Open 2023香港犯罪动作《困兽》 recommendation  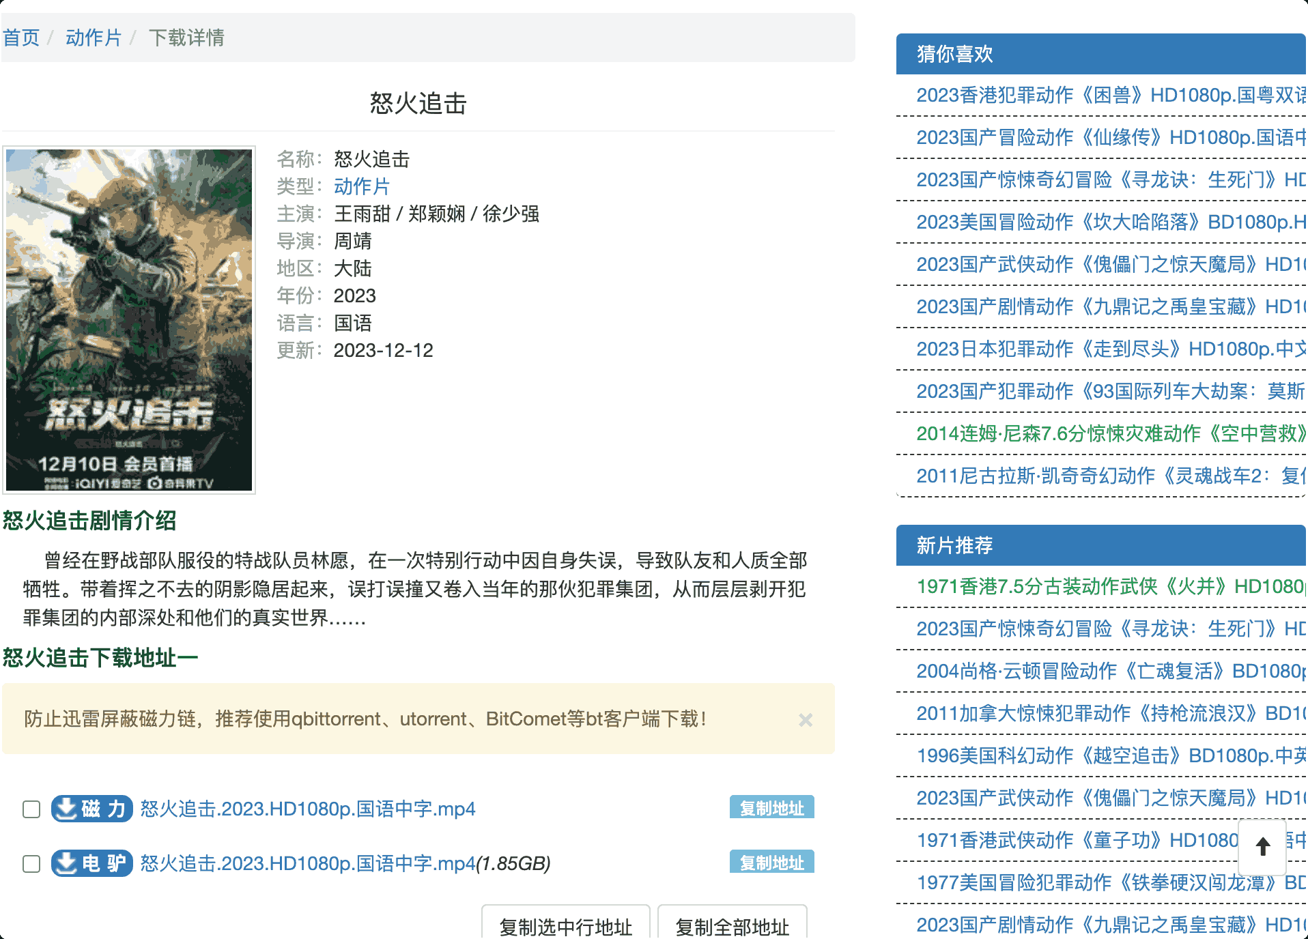pos(1111,95)
